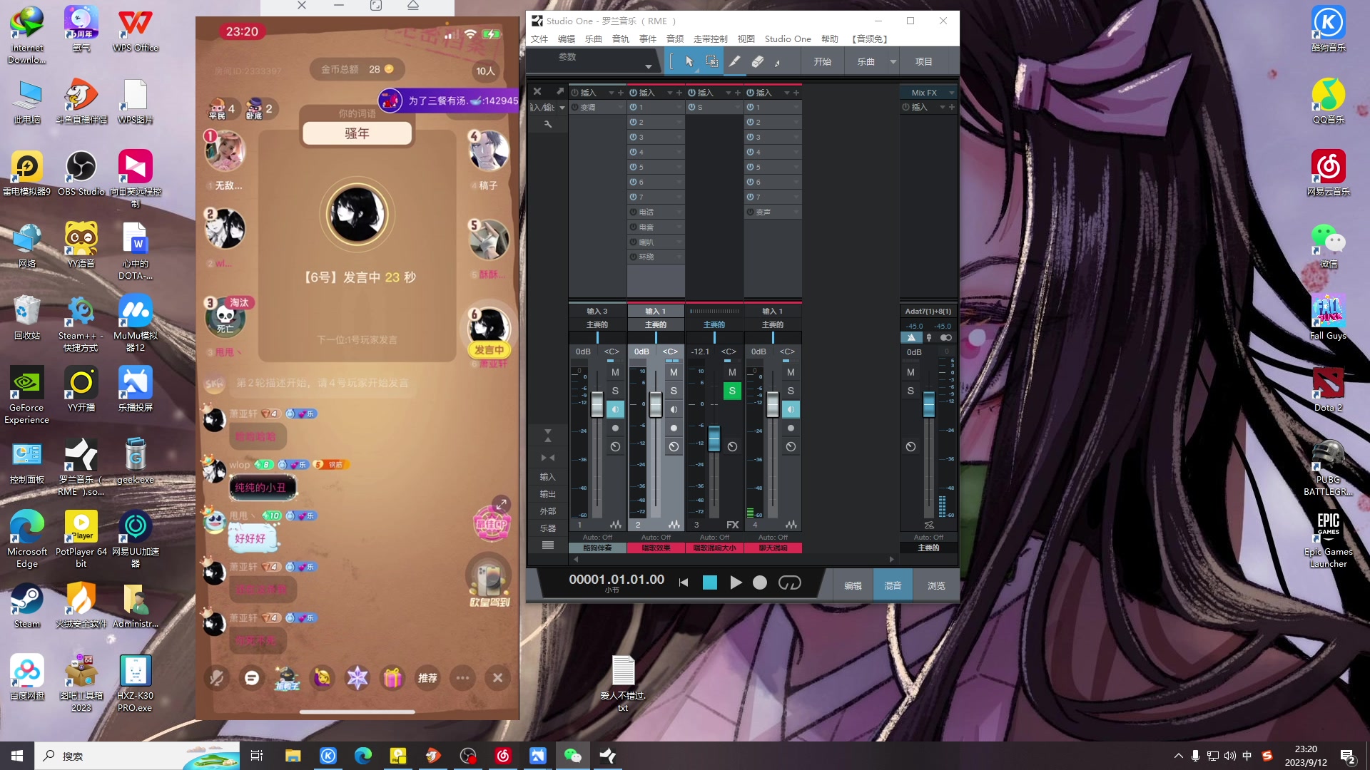Return to start in Studio One transport
This screenshot has height=770, width=1370.
[x=683, y=583]
